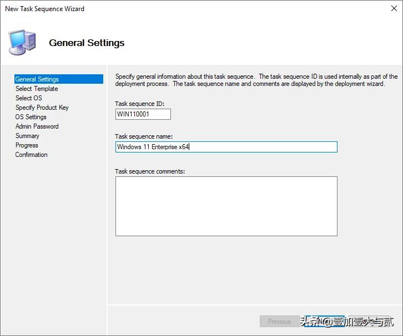Viewport: 403px width, 336px height.
Task: Select the Progress step in sidebar
Action: click(x=27, y=145)
